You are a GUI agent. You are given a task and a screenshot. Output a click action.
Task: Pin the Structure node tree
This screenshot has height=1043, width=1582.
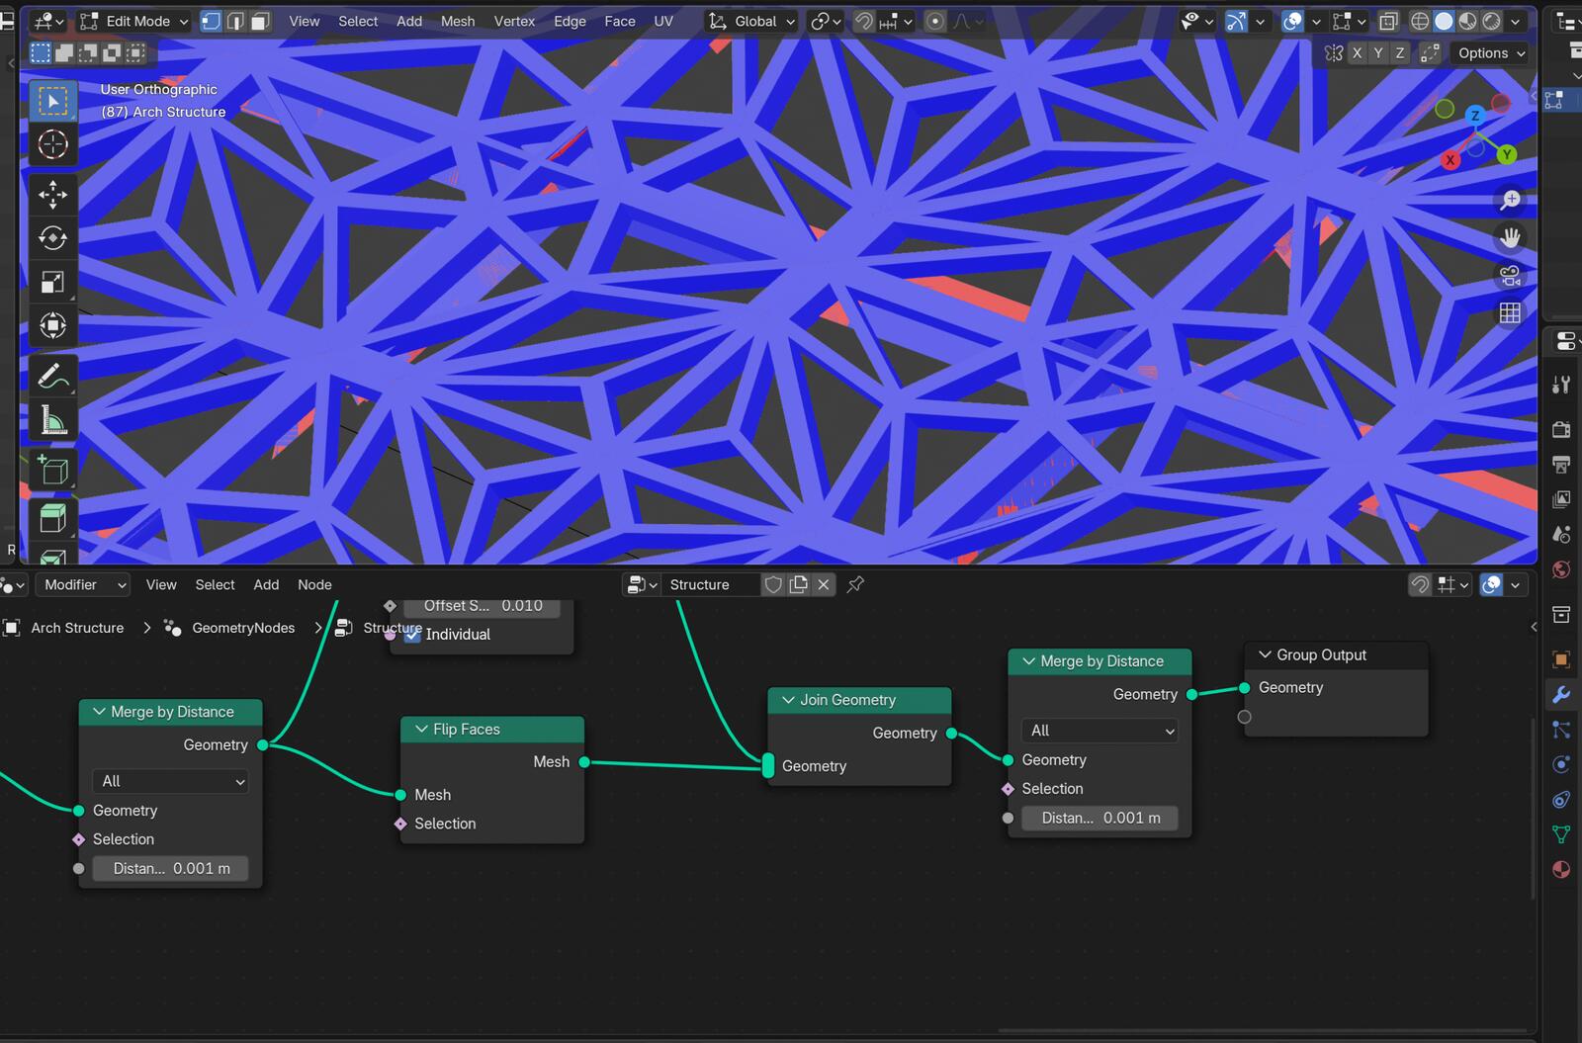point(856,584)
